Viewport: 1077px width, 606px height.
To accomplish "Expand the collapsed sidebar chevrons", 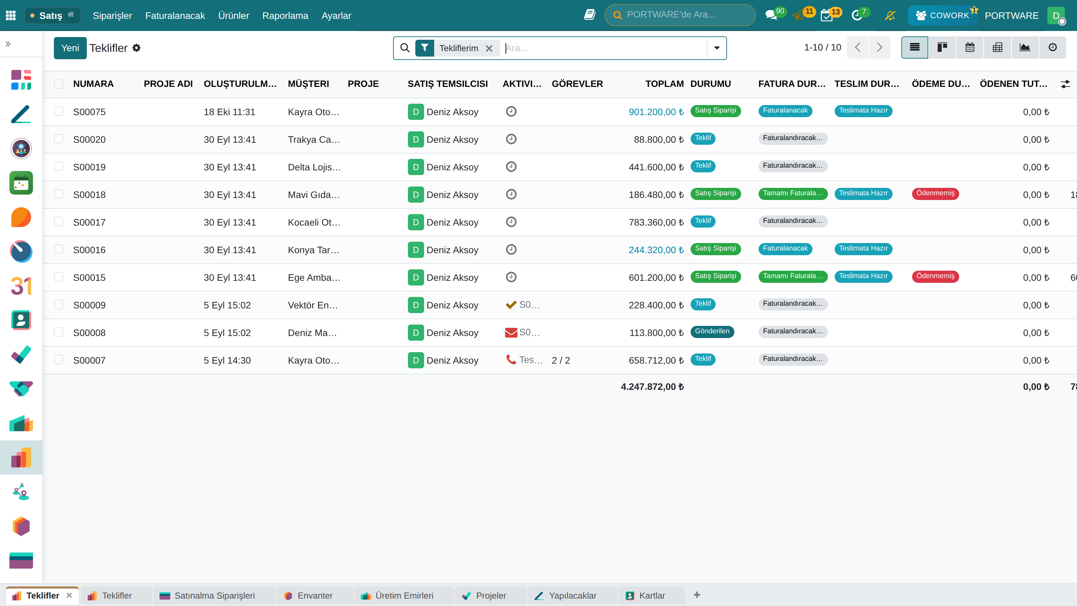I will 8,44.
